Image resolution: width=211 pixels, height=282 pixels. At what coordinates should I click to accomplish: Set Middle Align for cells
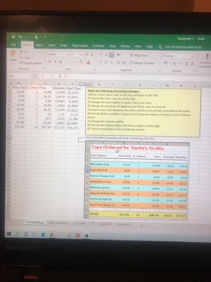click(x=106, y=54)
